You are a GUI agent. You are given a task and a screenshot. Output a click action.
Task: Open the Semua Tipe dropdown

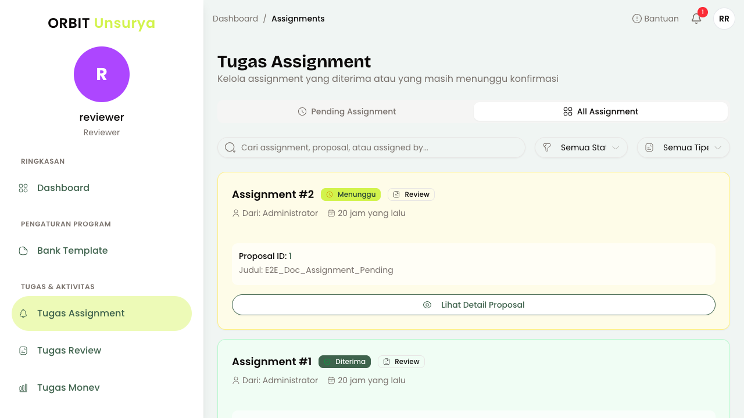point(684,147)
